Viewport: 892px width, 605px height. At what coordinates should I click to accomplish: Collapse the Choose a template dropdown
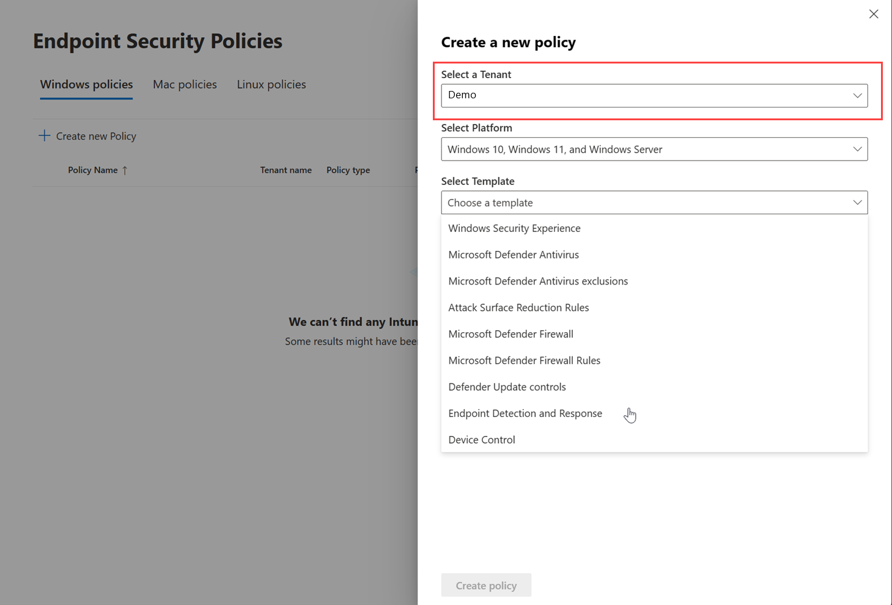click(x=654, y=203)
